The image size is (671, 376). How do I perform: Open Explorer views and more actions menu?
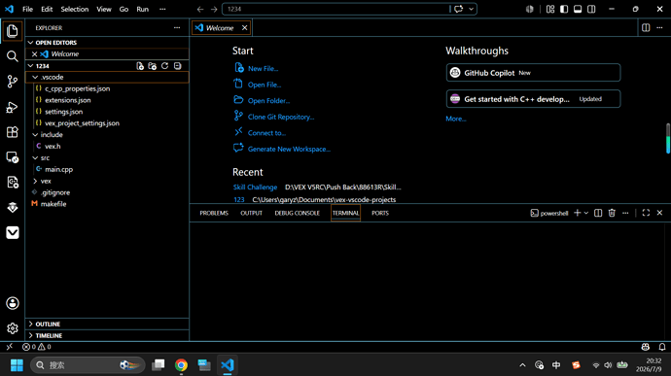pos(177,28)
